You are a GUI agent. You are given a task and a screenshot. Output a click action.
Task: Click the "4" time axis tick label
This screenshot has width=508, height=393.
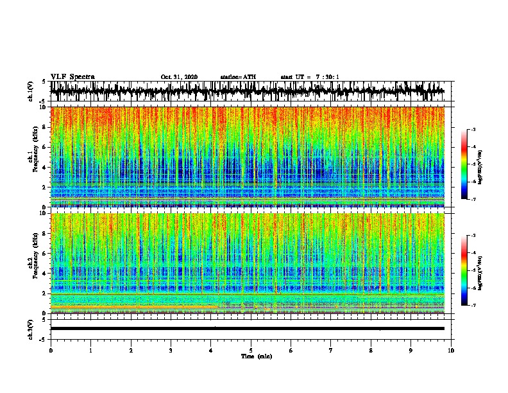tap(211, 350)
